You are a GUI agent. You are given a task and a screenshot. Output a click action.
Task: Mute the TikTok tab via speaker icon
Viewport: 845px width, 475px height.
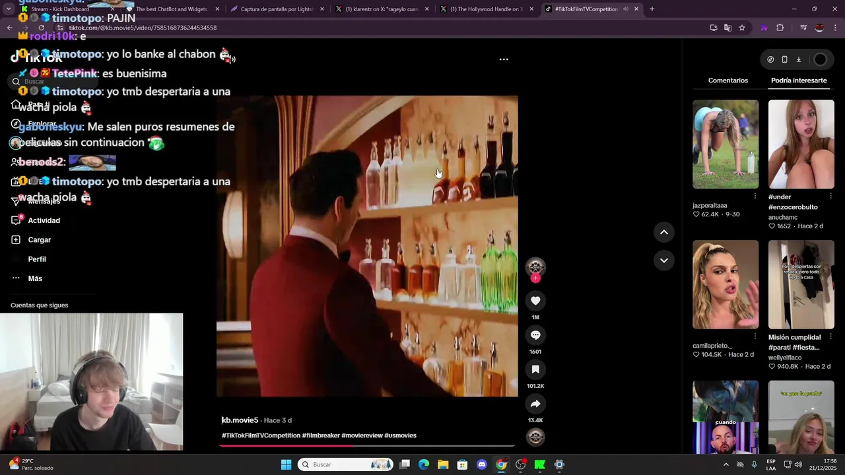pos(625,9)
